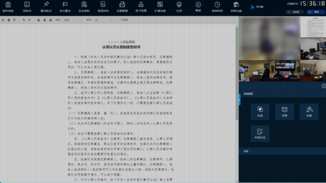
Task: Select the 合成 composite video view
Action: (260, 112)
